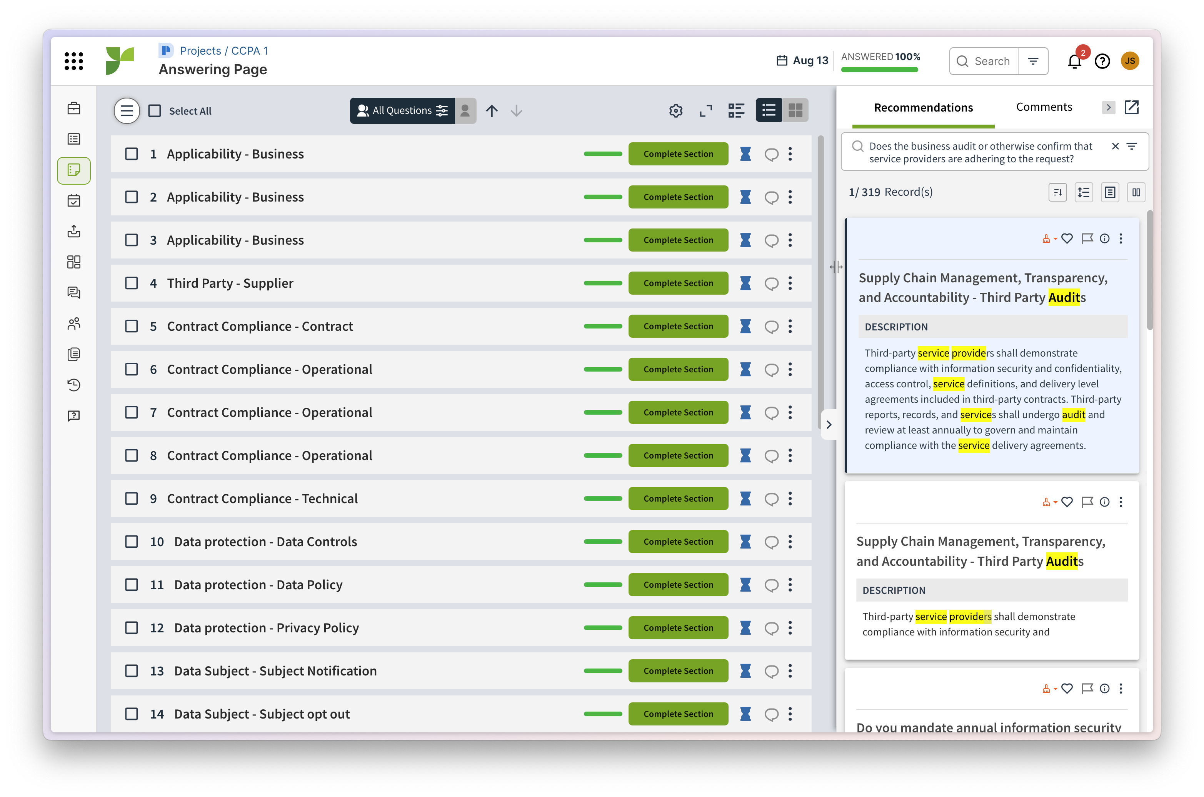The image size is (1204, 797).
Task: Select the Recommendations tab
Action: pyautogui.click(x=923, y=108)
